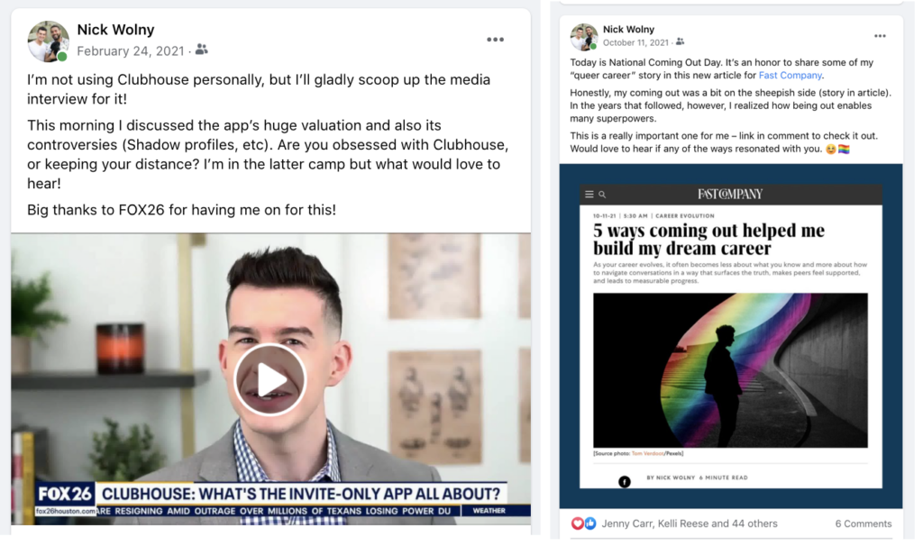
Task: Open the options menu on the Coming Out Day post
Action: click(880, 36)
